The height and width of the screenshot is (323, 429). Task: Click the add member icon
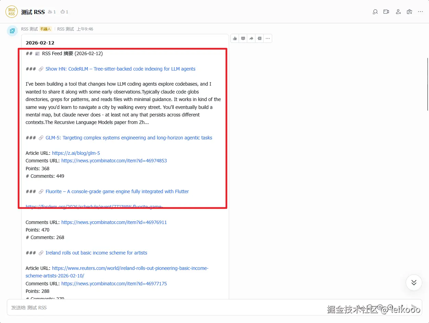coord(398,12)
